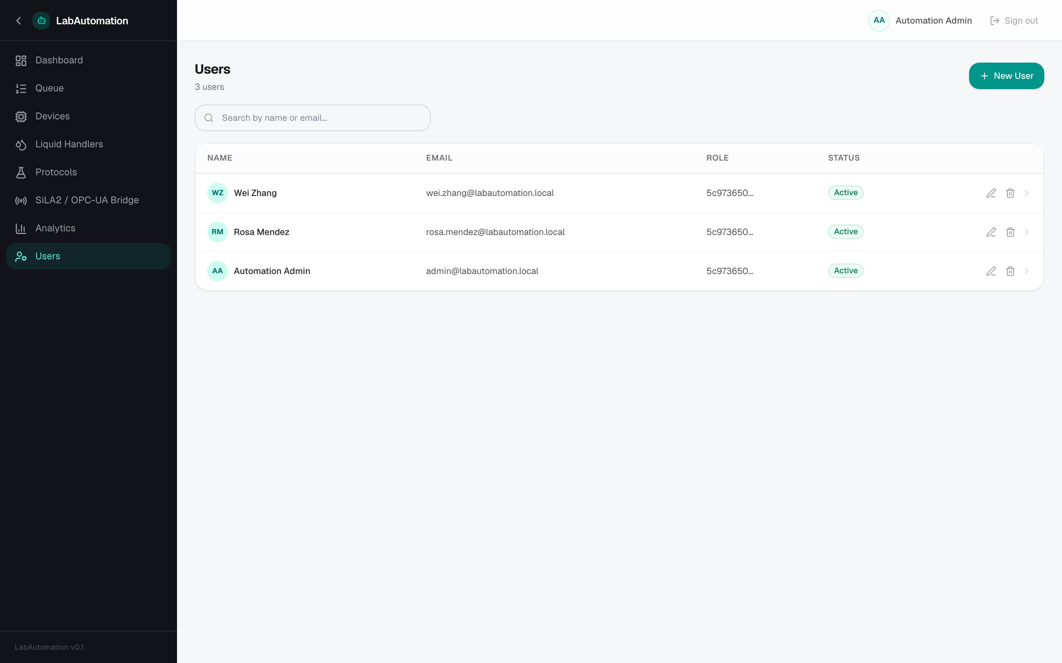
Task: Click wei.zhang@labautomation.local email
Action: pyautogui.click(x=490, y=193)
